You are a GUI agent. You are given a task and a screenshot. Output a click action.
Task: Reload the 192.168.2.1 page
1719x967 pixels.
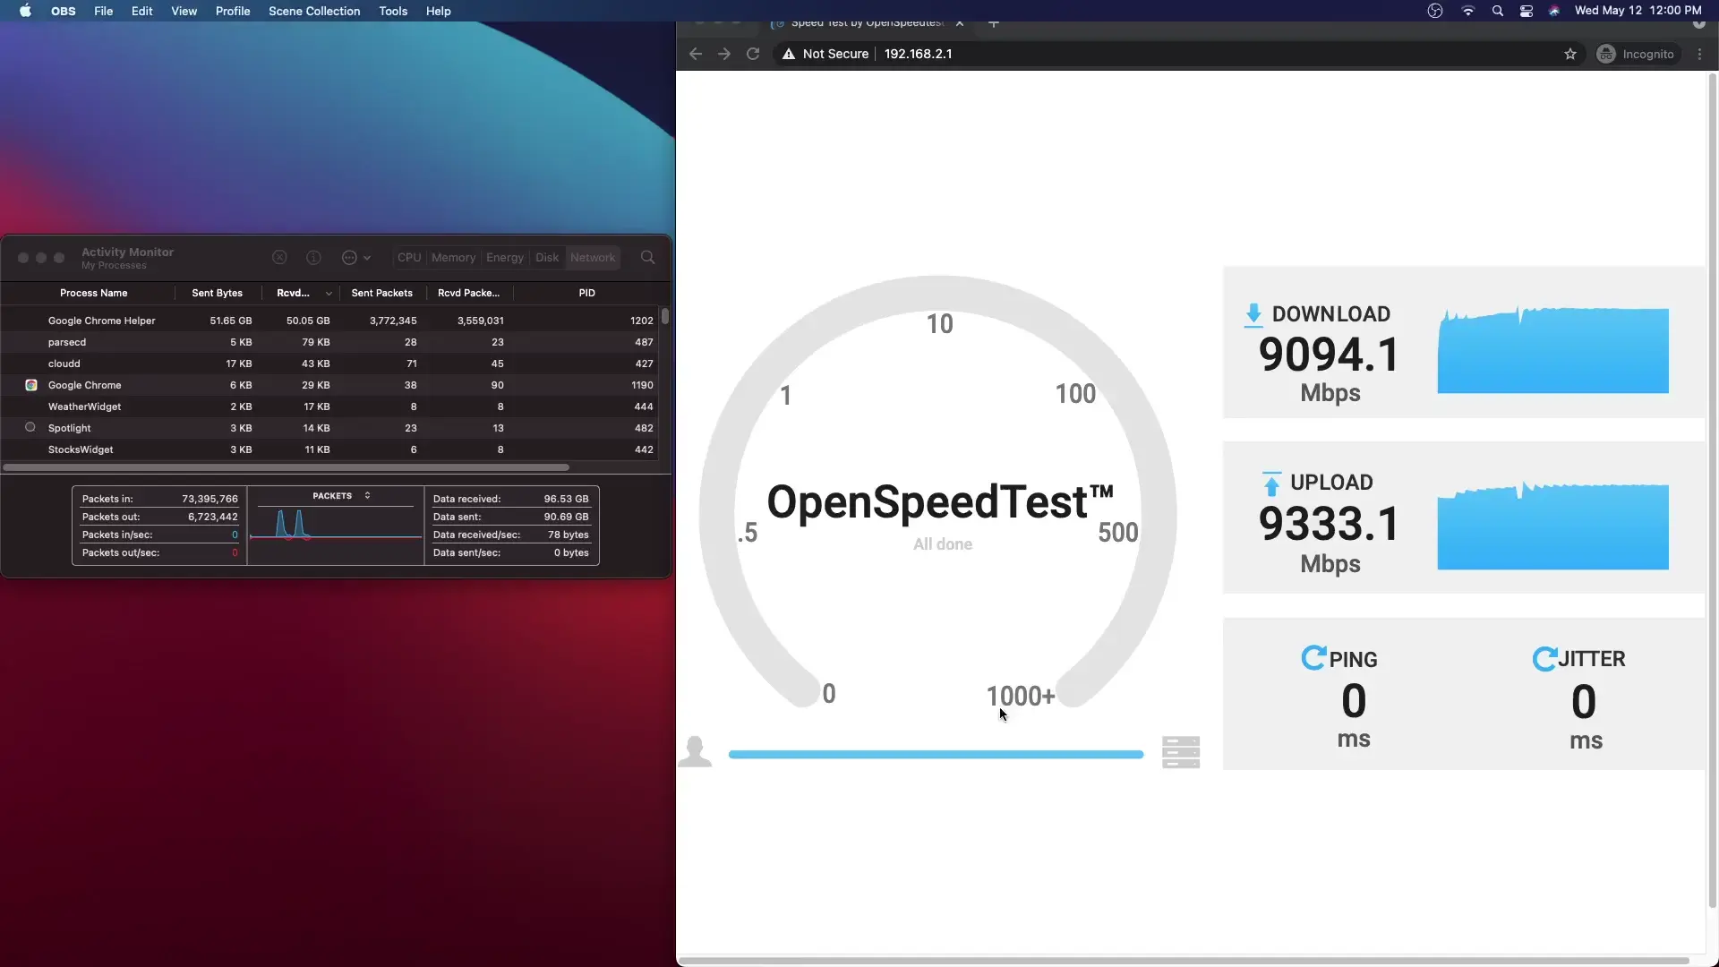click(x=753, y=54)
